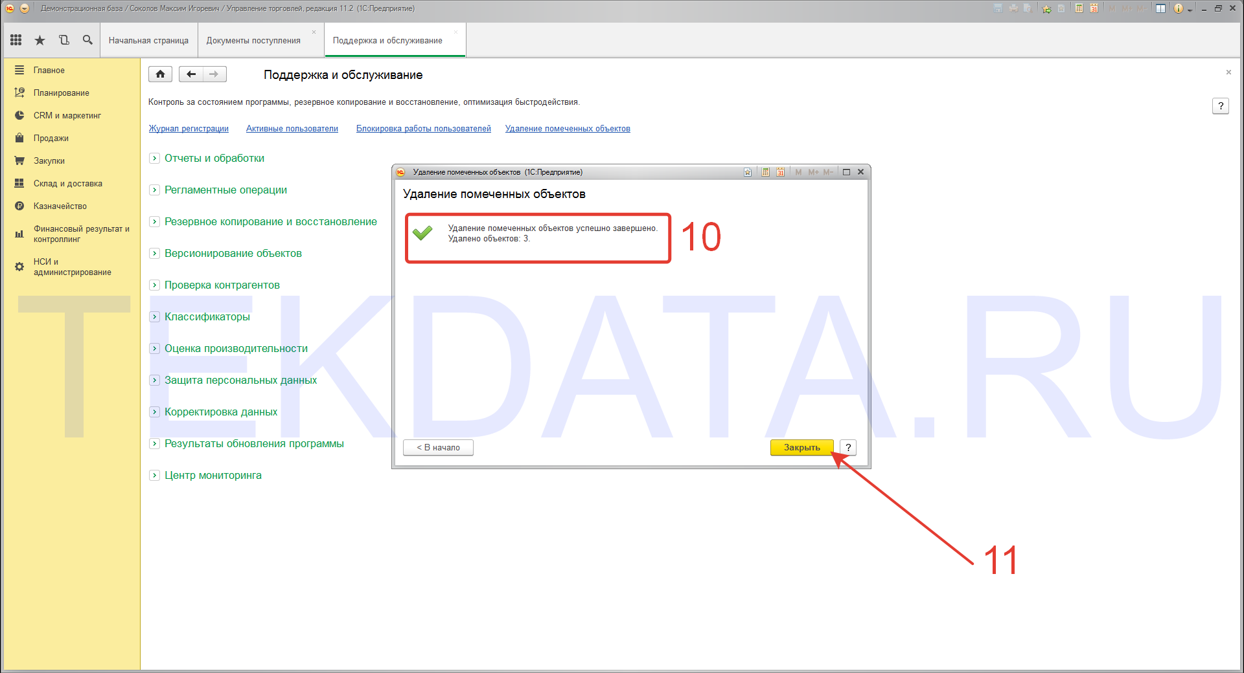Click the M- button in the dialog title bar
The height and width of the screenshot is (673, 1244).
pyautogui.click(x=828, y=172)
